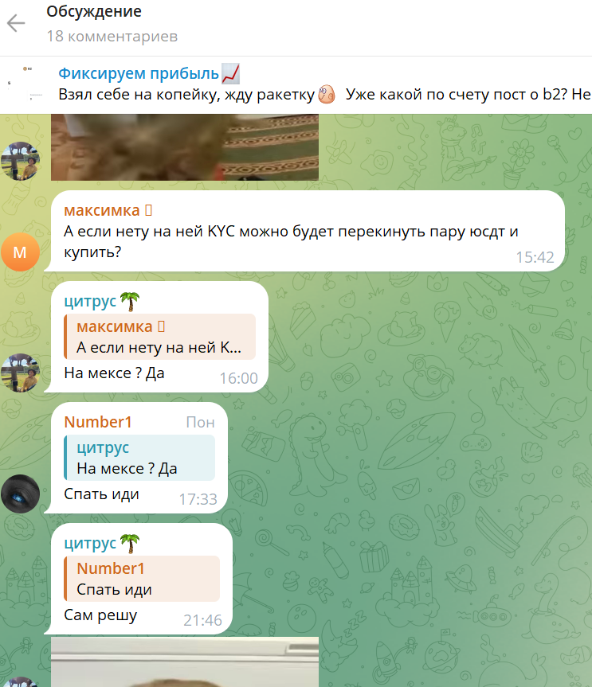Click the pinned post's small thumbnail icon

(x=25, y=84)
